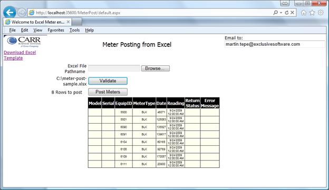Click into the Excel File Pathname field
The width and height of the screenshot is (329, 190).
[114, 68]
